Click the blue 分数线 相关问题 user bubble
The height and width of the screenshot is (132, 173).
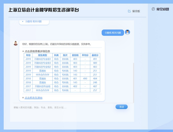[113, 33]
